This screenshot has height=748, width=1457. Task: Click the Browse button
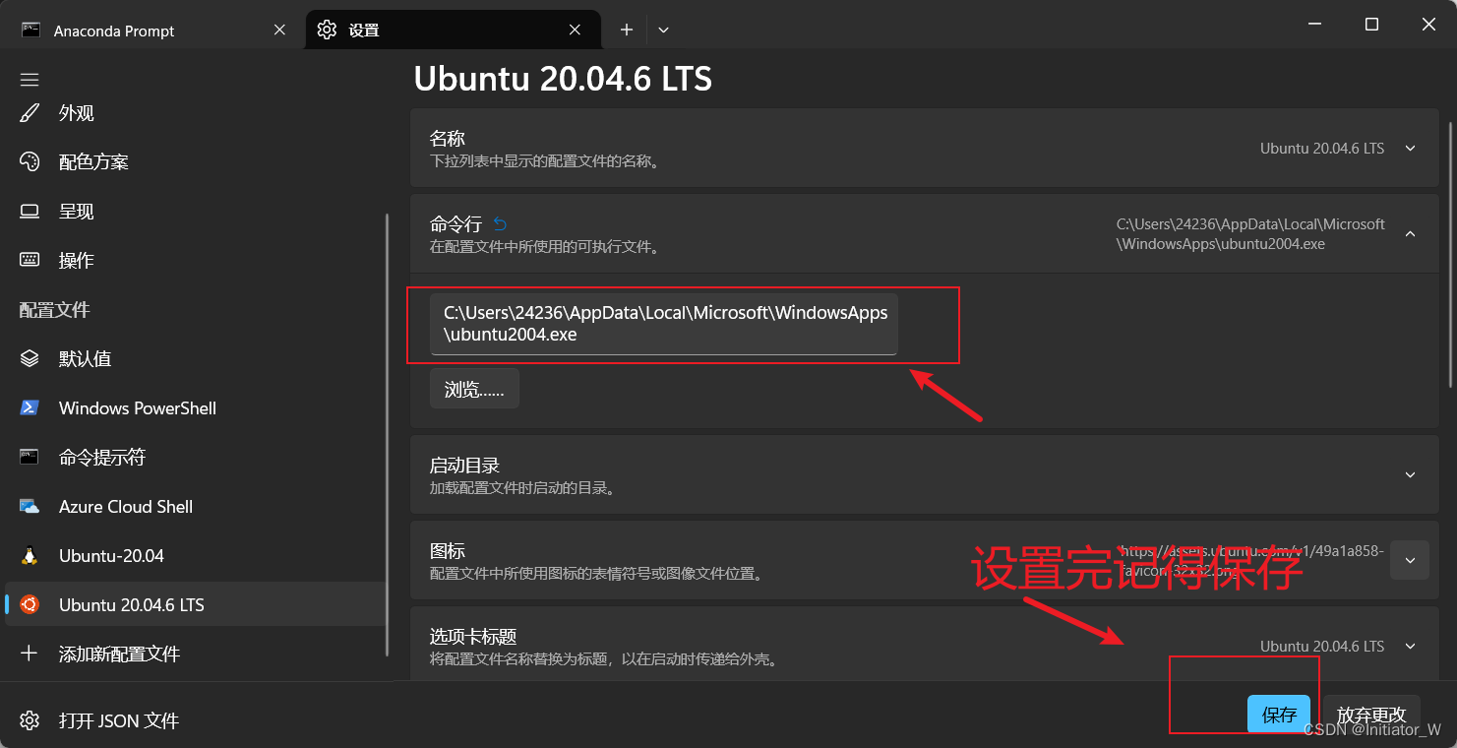(x=474, y=389)
